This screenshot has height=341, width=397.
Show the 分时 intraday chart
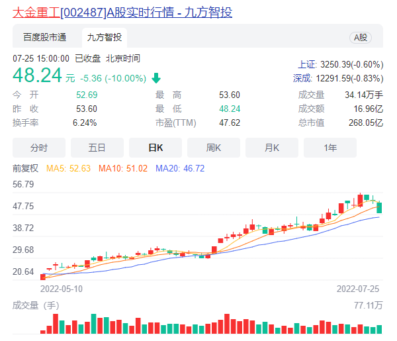click(39, 148)
